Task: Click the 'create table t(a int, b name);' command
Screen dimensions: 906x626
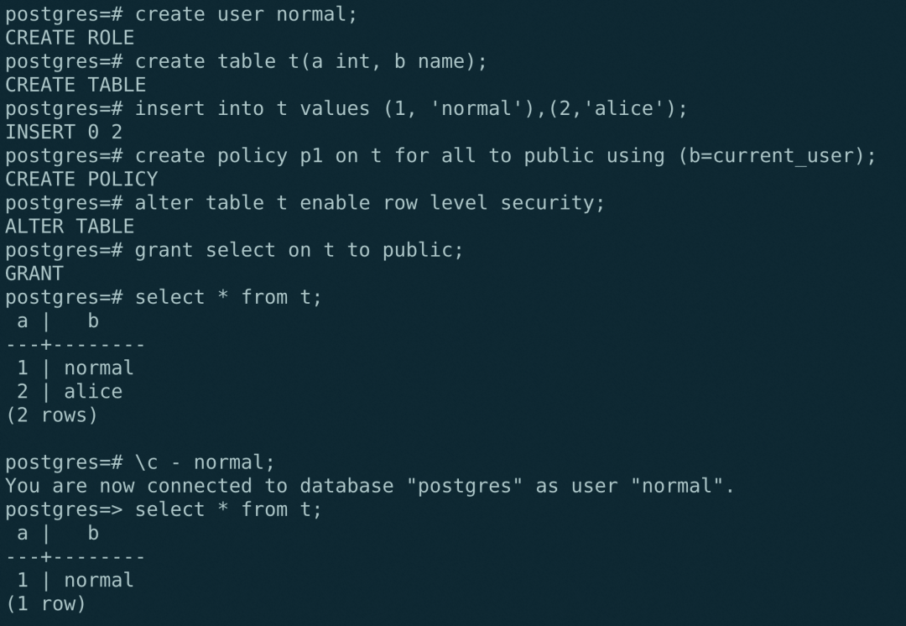Action: pyautogui.click(x=310, y=61)
